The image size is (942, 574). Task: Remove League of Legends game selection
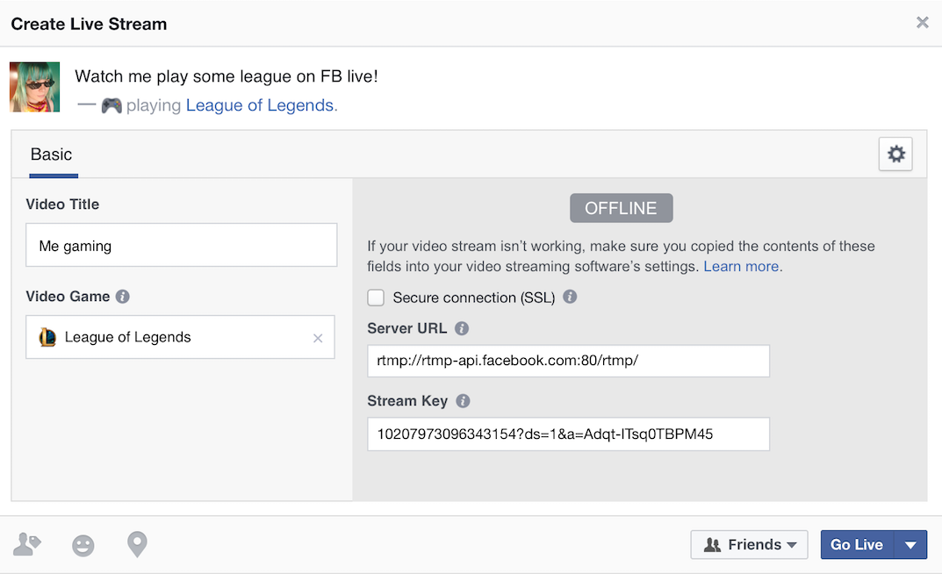pyautogui.click(x=318, y=338)
